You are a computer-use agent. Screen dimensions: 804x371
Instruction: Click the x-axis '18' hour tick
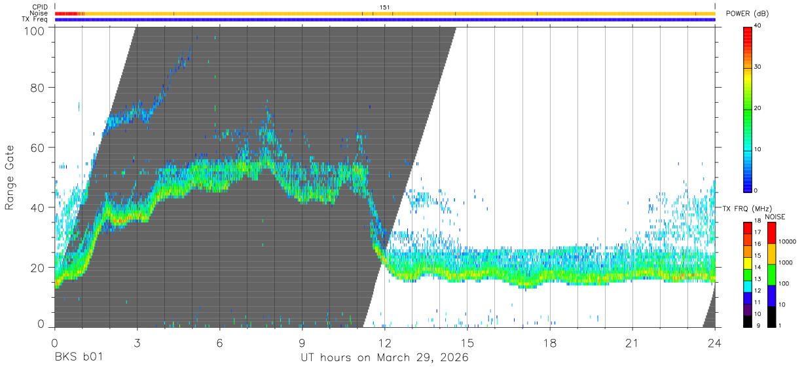point(550,343)
